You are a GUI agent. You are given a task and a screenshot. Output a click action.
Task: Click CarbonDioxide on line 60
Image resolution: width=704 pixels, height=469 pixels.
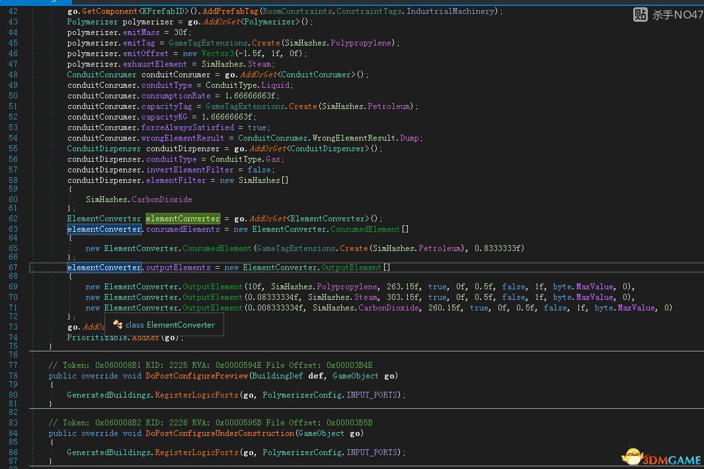click(161, 199)
